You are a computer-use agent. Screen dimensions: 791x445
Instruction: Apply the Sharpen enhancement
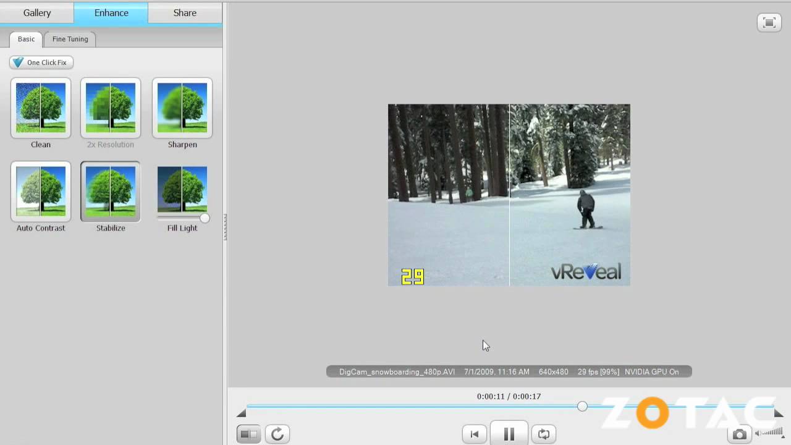182,108
